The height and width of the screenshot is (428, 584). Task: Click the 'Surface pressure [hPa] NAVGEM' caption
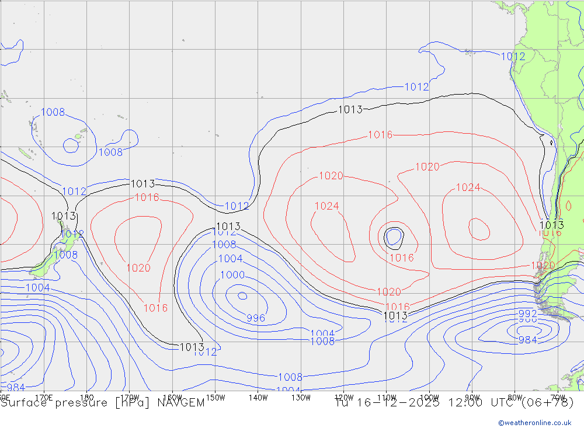click(103, 403)
